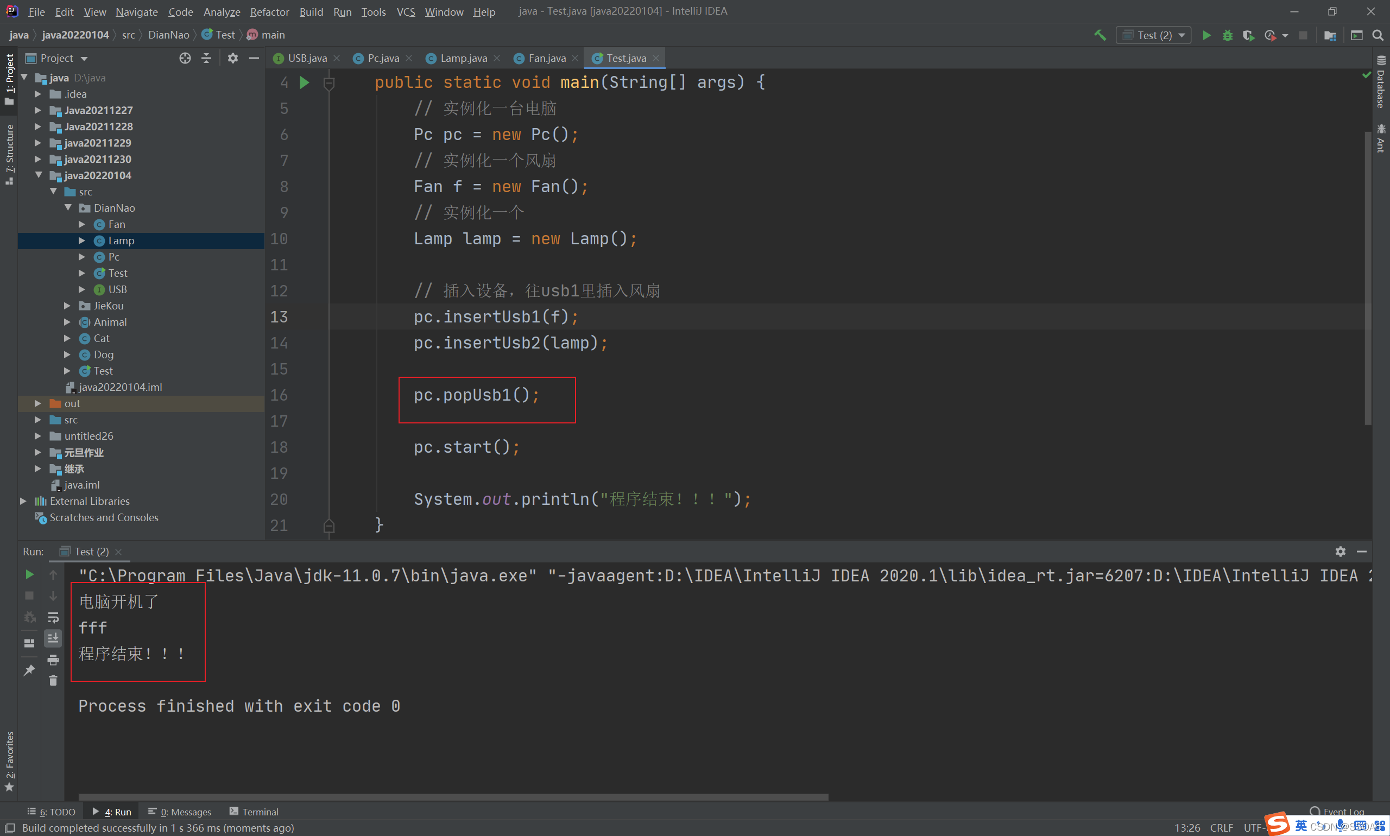The height and width of the screenshot is (836, 1390).
Task: Open the USB.java file tab
Action: [301, 59]
